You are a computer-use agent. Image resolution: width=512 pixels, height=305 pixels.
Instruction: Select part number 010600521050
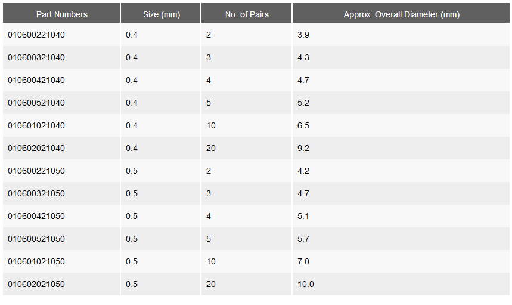pos(36,239)
